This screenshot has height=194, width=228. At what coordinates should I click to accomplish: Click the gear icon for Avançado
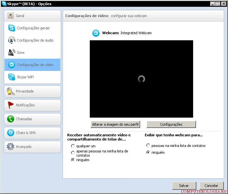(x=10, y=147)
